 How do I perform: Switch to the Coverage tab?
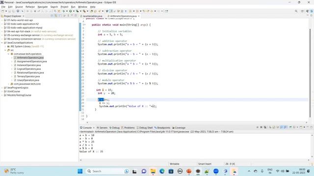tap(179, 128)
